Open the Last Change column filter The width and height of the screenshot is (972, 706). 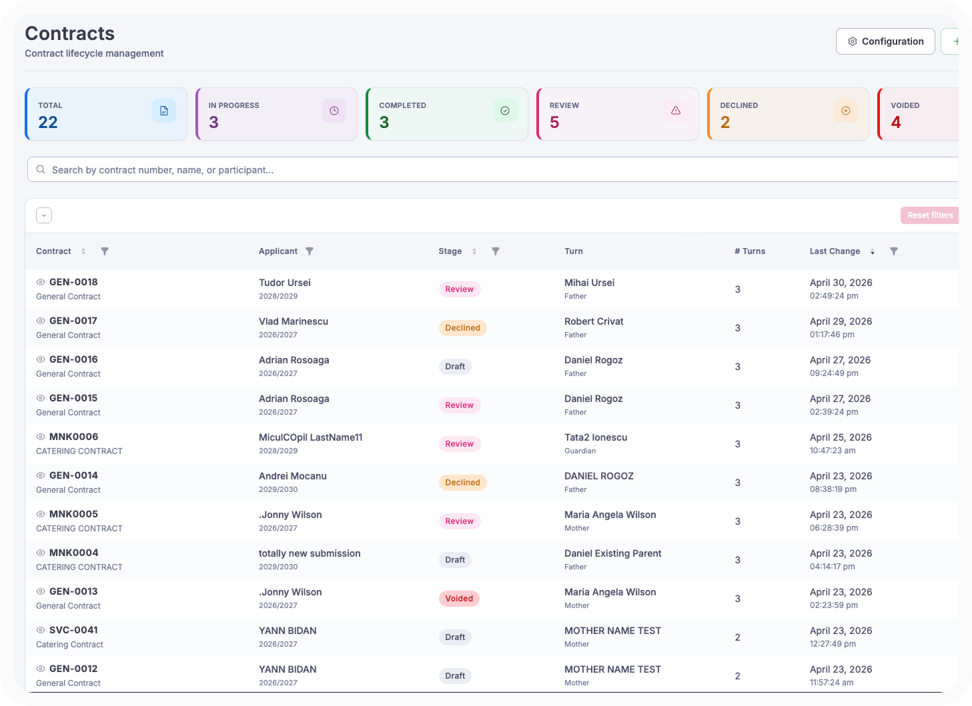tap(894, 251)
